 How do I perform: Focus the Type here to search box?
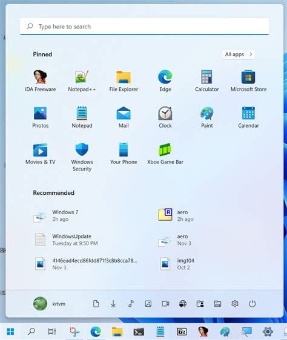click(x=145, y=27)
